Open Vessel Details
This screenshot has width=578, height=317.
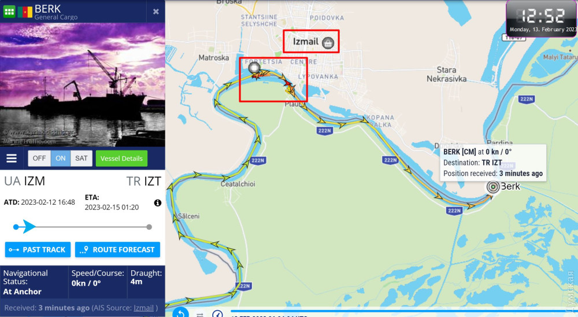pyautogui.click(x=121, y=158)
